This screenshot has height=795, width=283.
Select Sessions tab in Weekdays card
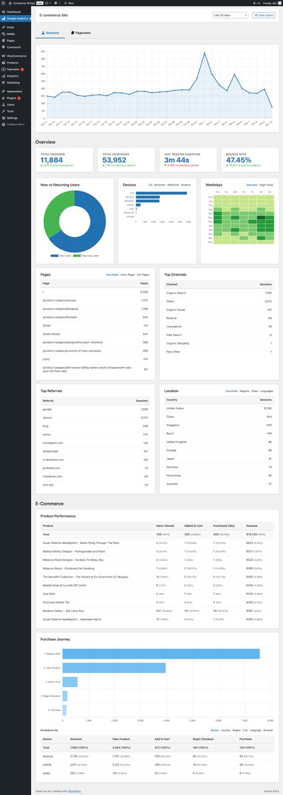pos(251,185)
